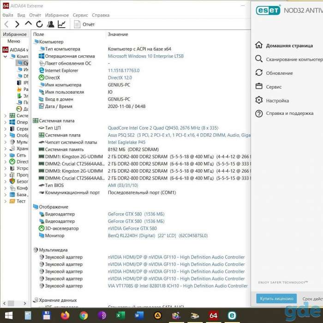Collapse the Компьютер tree node
This screenshot has width=323, height=323.
coord(6,56)
